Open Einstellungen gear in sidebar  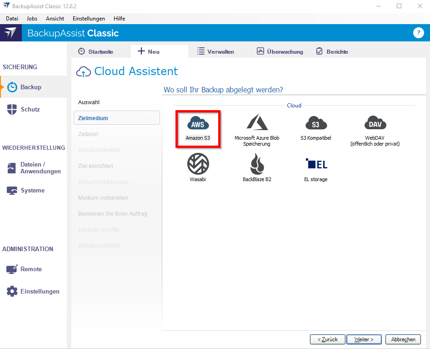pos(40,291)
